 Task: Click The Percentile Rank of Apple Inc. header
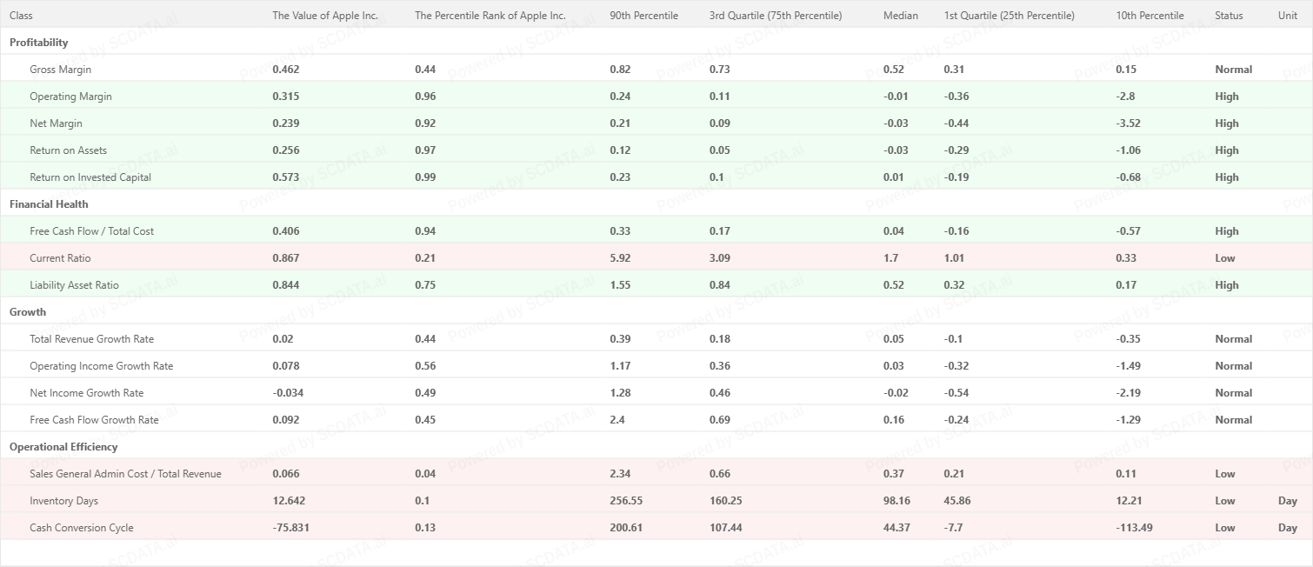(490, 16)
